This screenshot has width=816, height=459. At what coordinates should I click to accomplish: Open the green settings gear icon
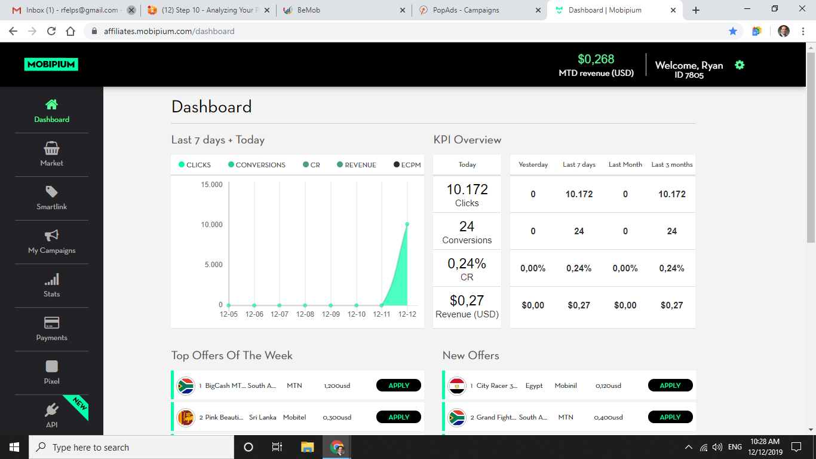(x=740, y=65)
